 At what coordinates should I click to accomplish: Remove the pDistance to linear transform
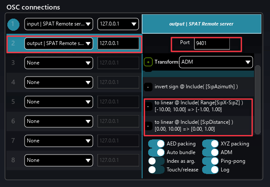click(x=148, y=125)
